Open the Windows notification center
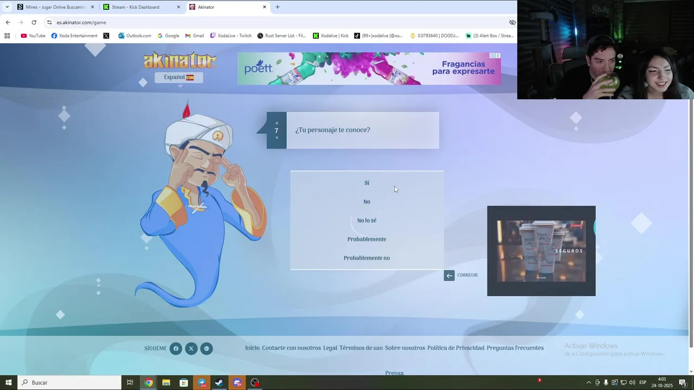Viewport: 694px width, 390px height. click(x=683, y=382)
